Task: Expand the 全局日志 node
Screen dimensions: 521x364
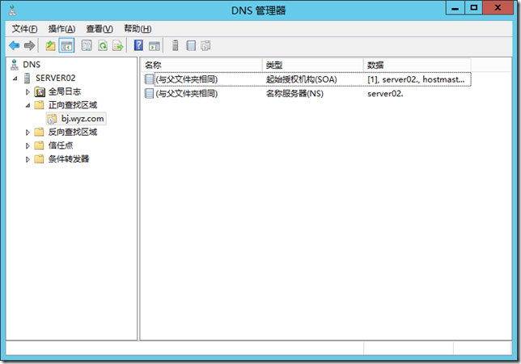Action: click(x=28, y=91)
